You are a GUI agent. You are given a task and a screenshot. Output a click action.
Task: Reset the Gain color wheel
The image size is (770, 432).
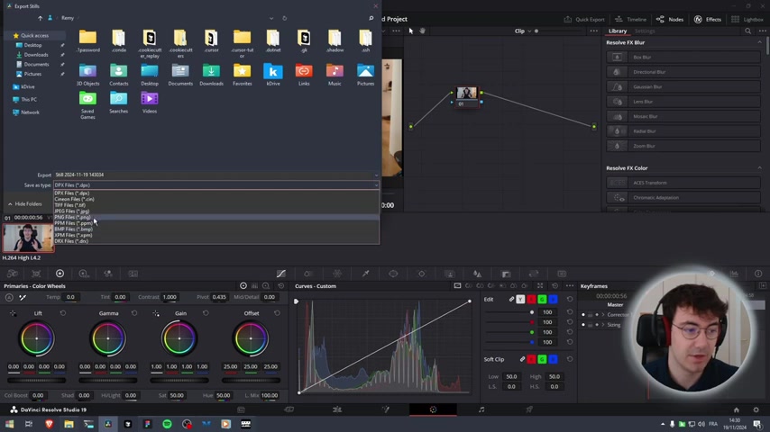206,313
